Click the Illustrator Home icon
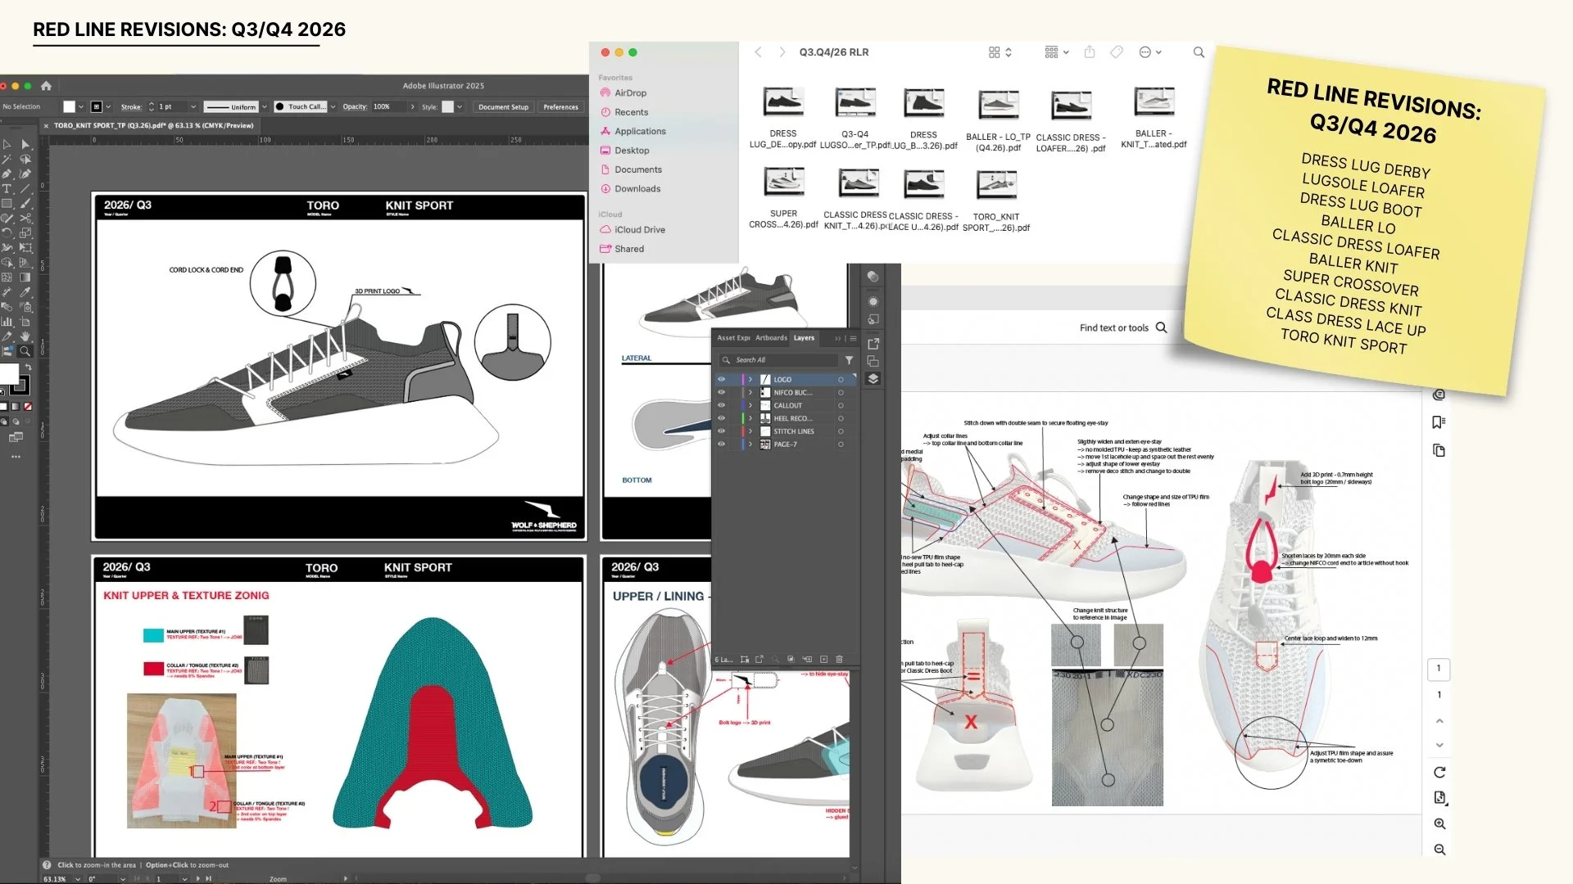The image size is (1573, 884). [46, 85]
